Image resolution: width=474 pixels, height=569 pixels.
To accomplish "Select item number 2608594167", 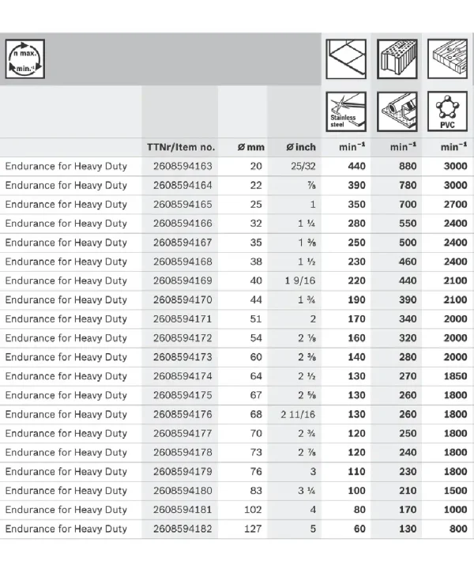I will point(182,243).
